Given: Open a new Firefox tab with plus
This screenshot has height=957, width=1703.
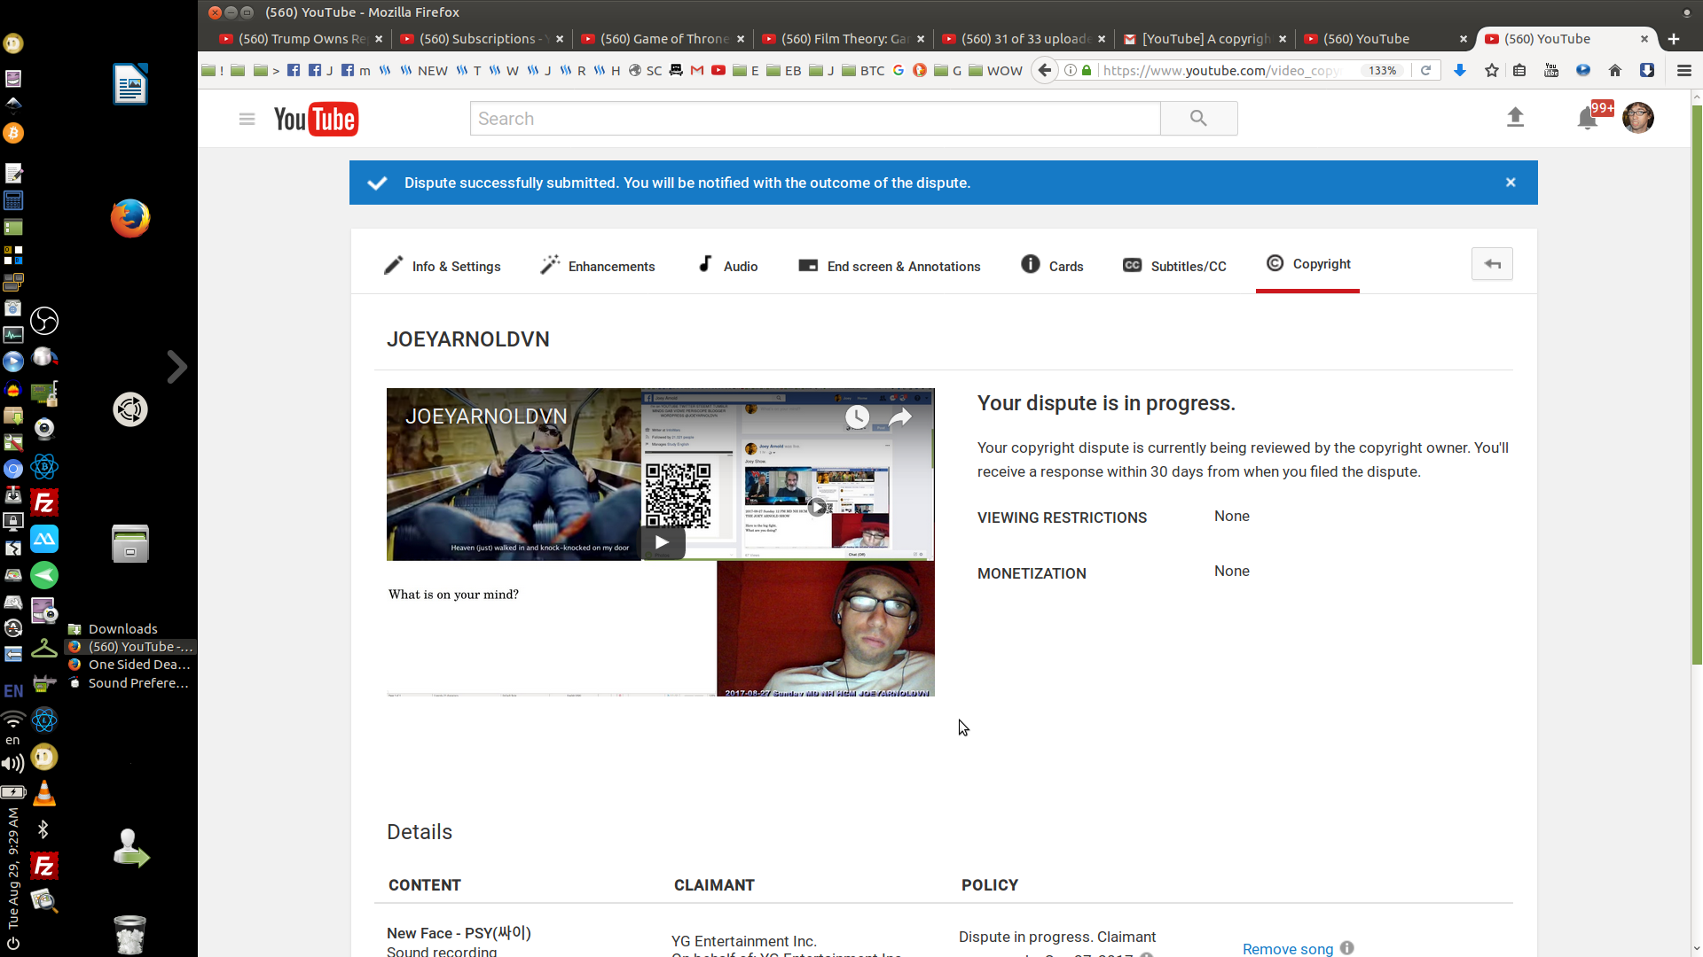Looking at the screenshot, I should pyautogui.click(x=1673, y=38).
